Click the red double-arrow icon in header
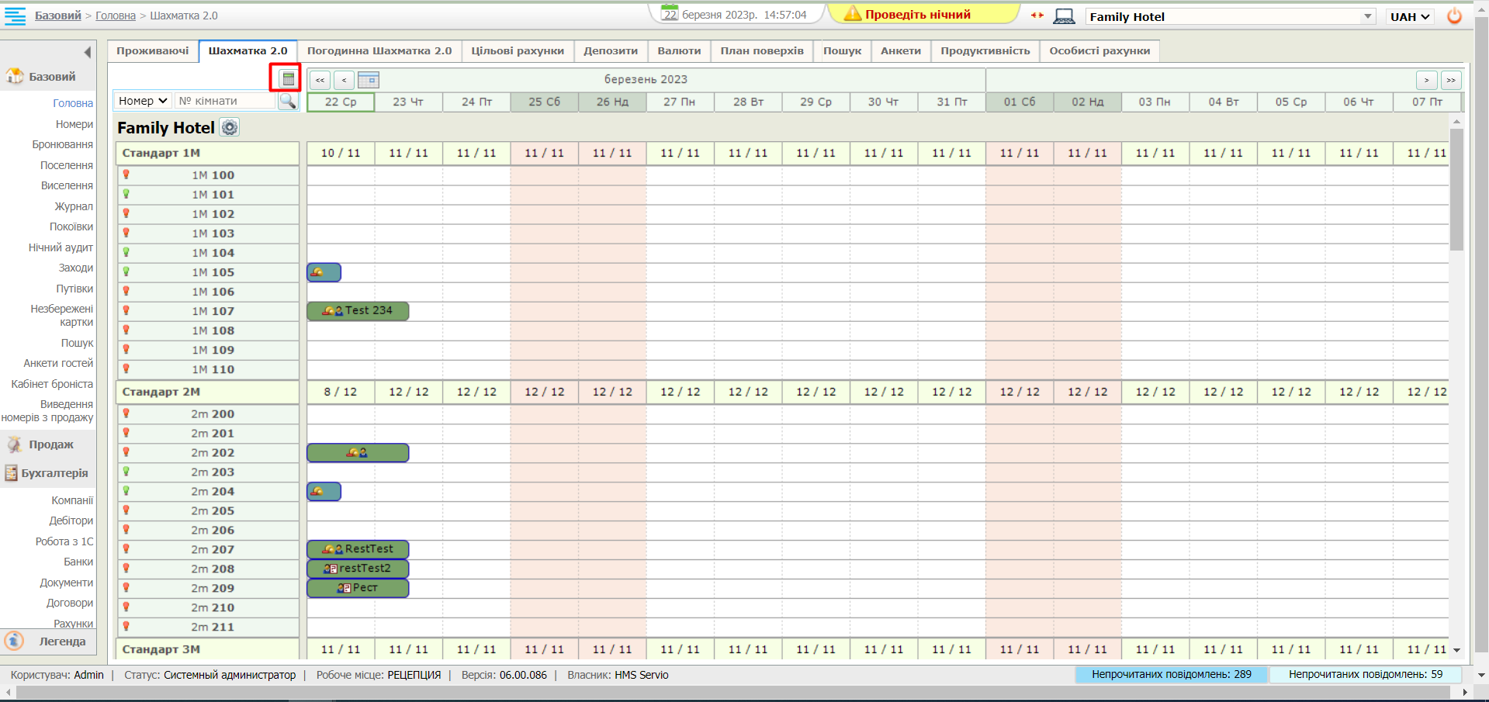Image resolution: width=1489 pixels, height=702 pixels. click(x=1037, y=16)
